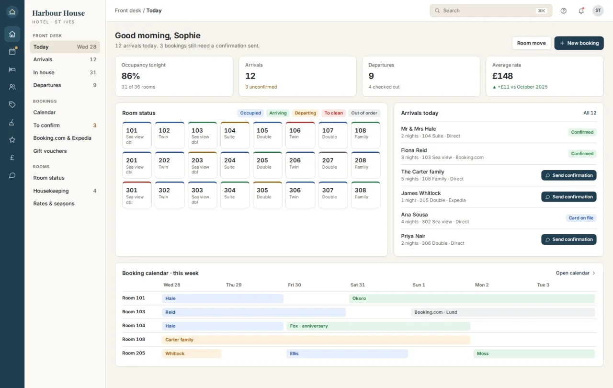Open Rates & seasons in the sidebar
613x388 pixels.
[x=65, y=204]
